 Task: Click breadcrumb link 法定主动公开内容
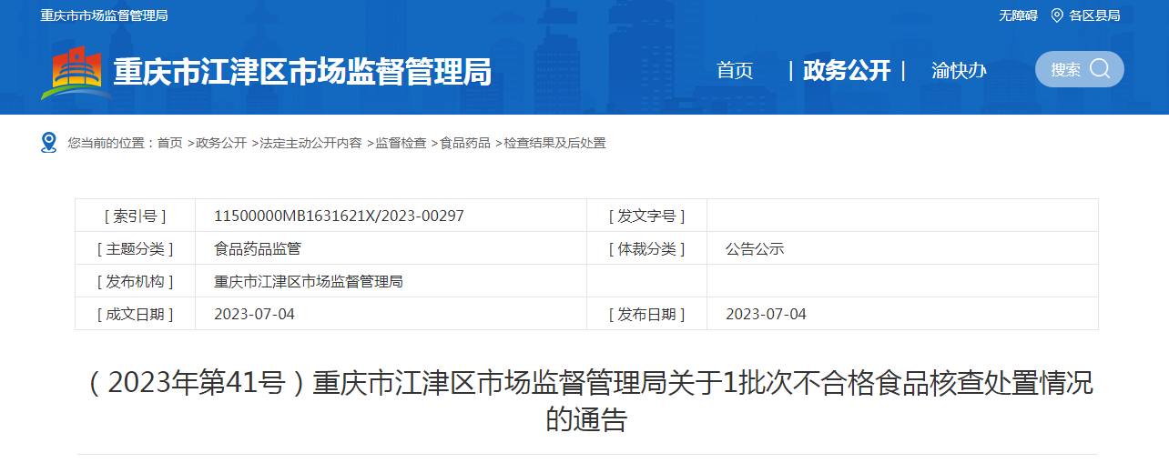(x=310, y=143)
